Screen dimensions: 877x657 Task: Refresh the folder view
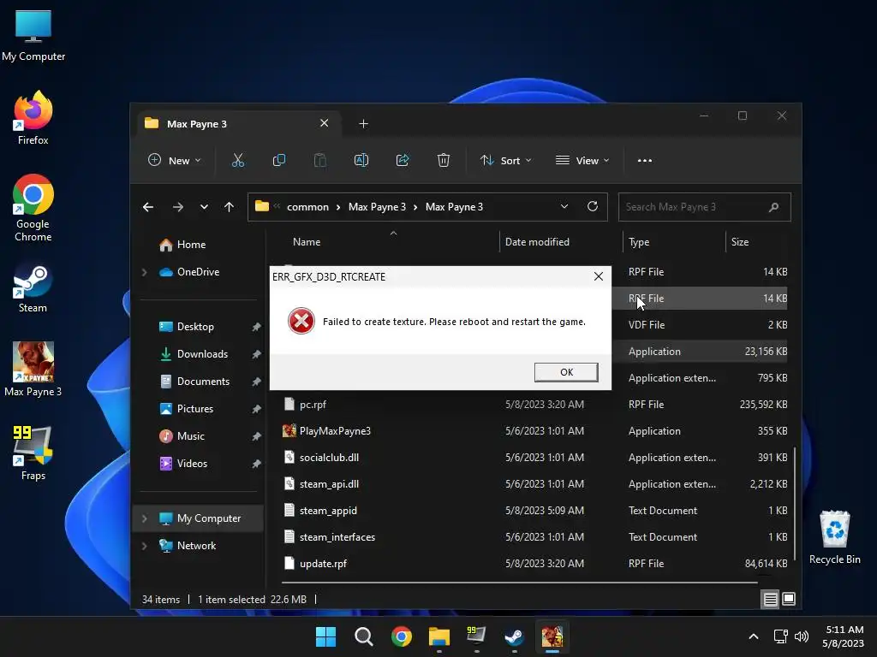tap(593, 207)
